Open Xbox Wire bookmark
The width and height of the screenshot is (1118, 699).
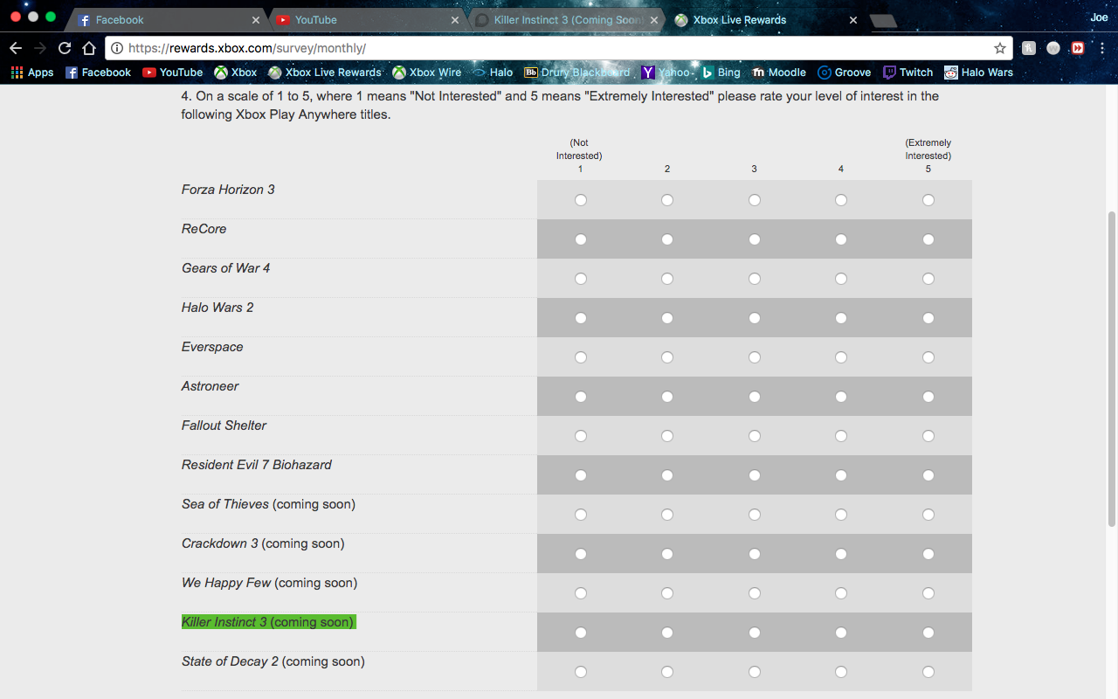coord(427,73)
